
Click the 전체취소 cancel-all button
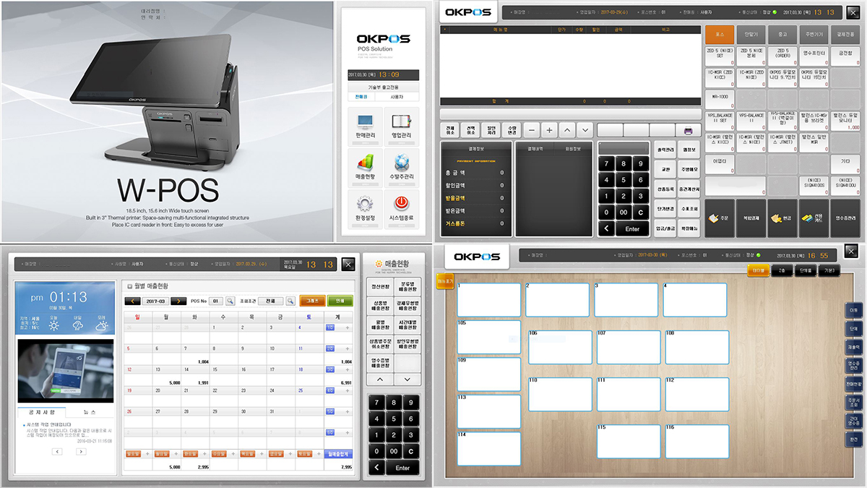pos(450,130)
